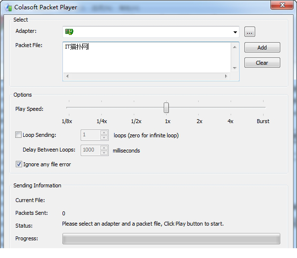The image size is (297, 258).
Task: Click the Colasoft Packet Player title icon
Action: point(8,7)
